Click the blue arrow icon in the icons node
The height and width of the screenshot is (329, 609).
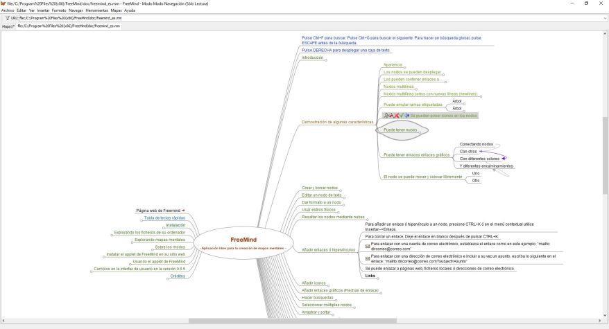point(406,116)
